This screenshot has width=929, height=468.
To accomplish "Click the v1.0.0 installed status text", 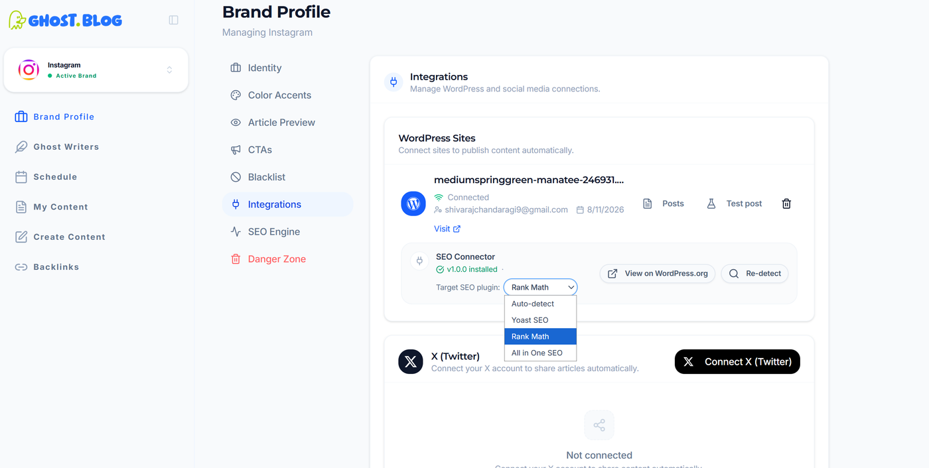I will pos(472,270).
